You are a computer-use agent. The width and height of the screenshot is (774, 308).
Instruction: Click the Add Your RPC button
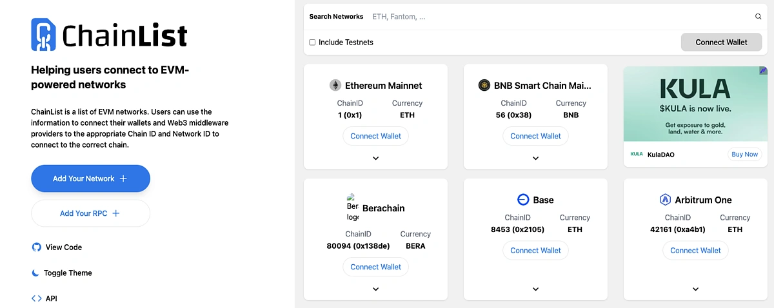click(x=90, y=213)
